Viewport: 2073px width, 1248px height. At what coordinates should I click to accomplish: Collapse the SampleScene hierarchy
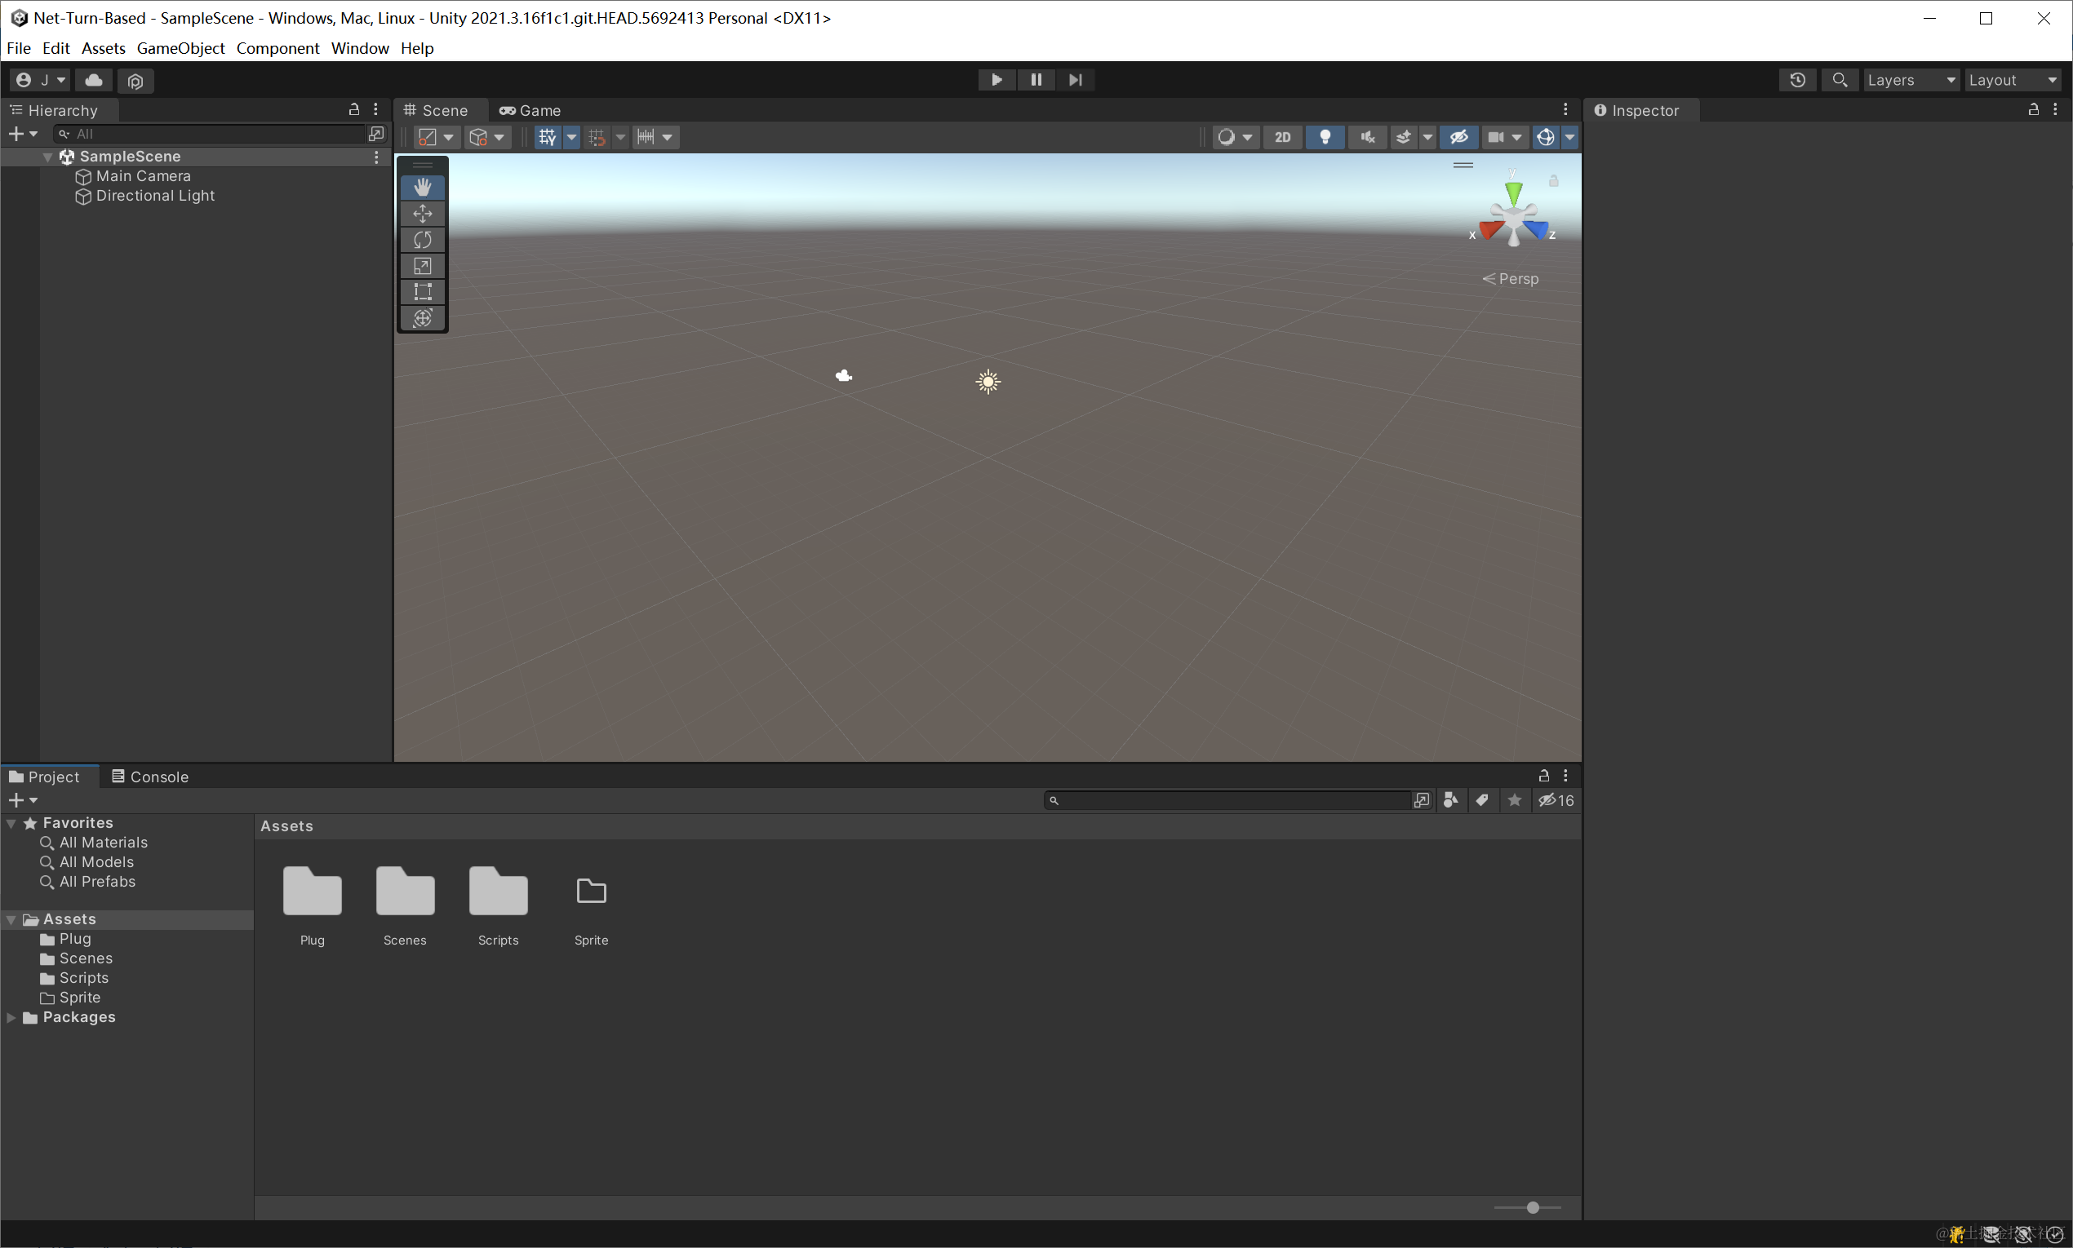47,157
